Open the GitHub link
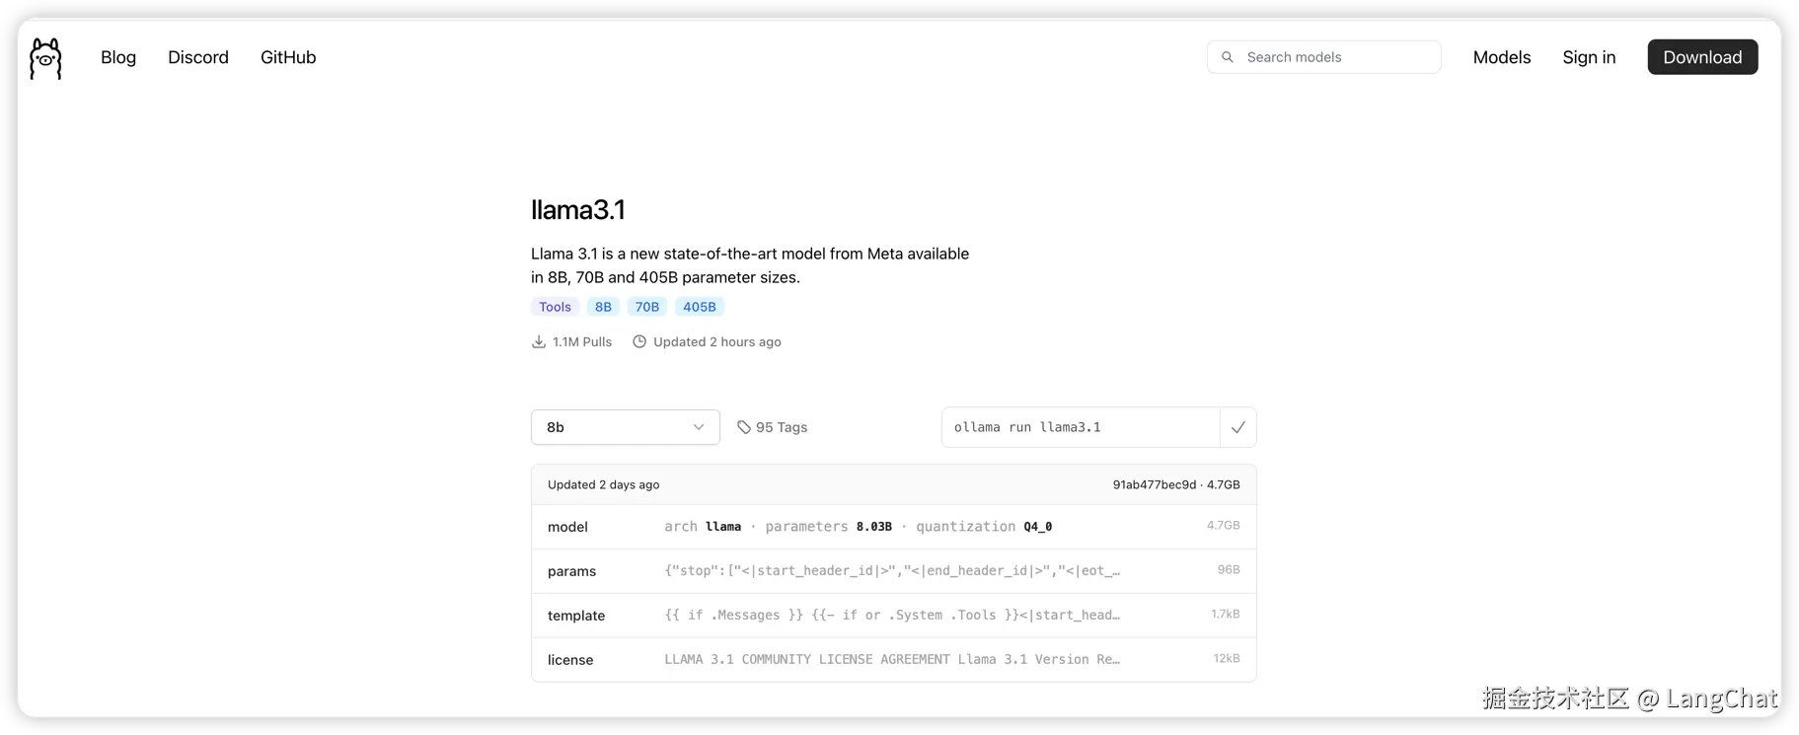 point(288,57)
